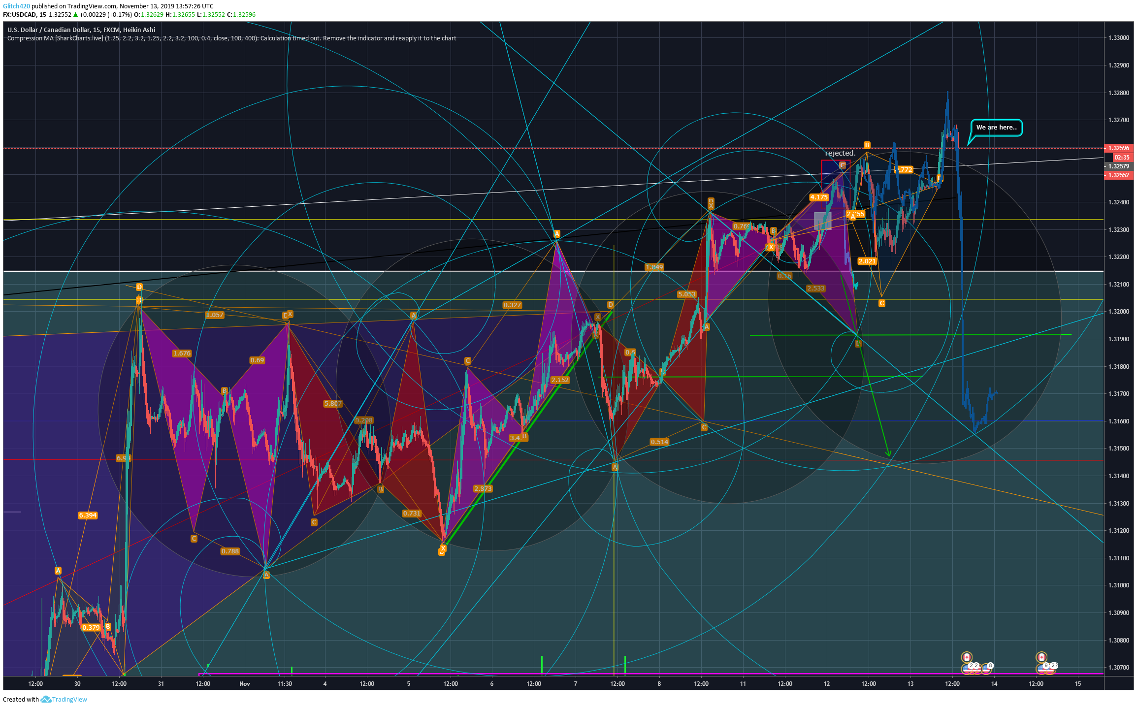Select the 'rejected.' text annotation
Viewport: 1137px width, 708px height.
tap(840, 153)
